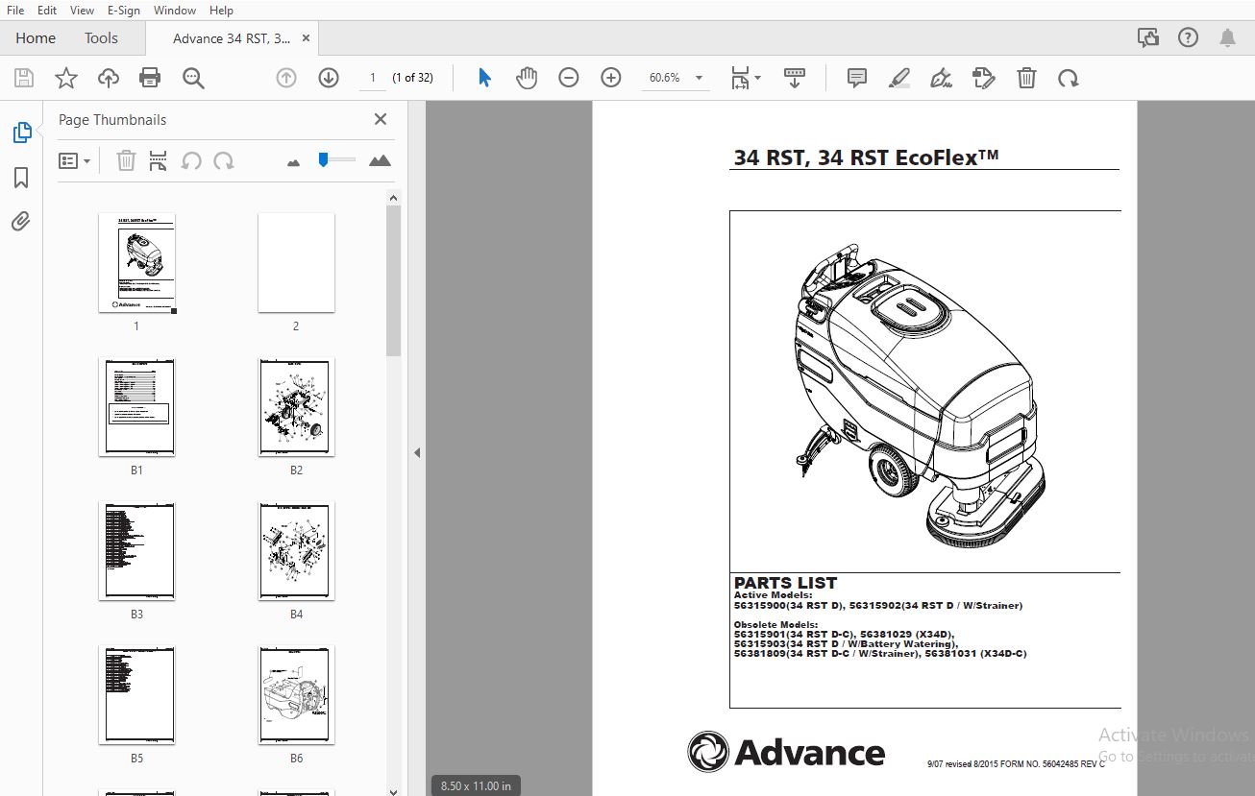The width and height of the screenshot is (1255, 796).
Task: Select the Advance 34 RST document tab
Action: point(232,38)
